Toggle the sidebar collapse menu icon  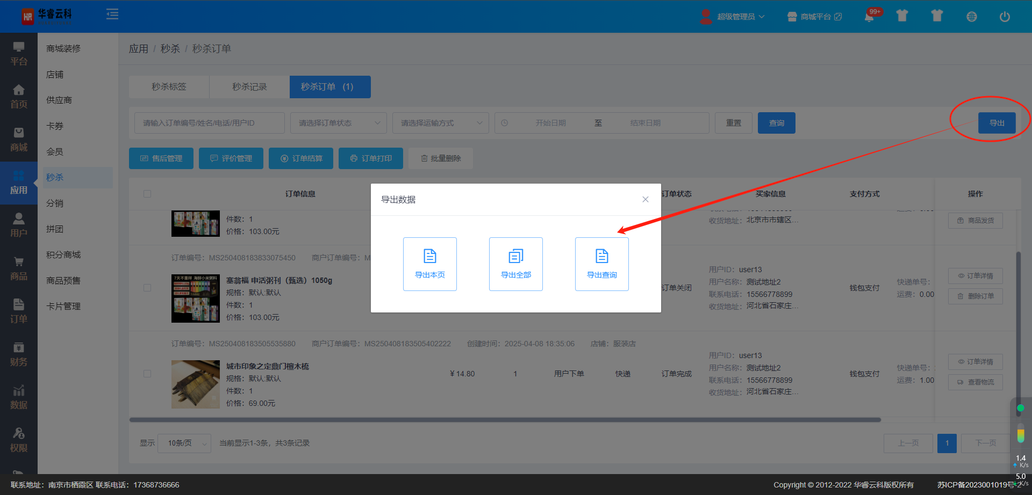tap(112, 14)
